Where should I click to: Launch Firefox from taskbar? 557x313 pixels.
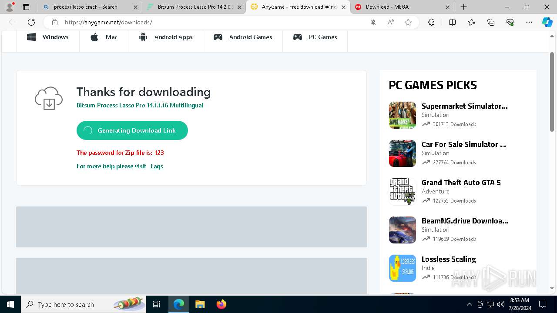[x=221, y=304]
